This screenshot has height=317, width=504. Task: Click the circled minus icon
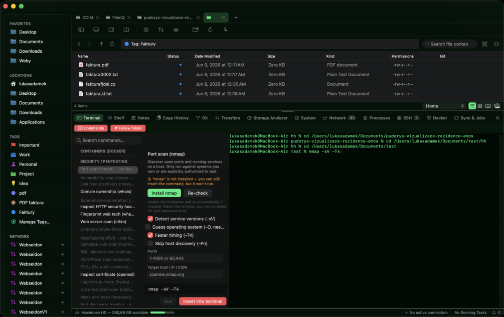click(x=496, y=44)
